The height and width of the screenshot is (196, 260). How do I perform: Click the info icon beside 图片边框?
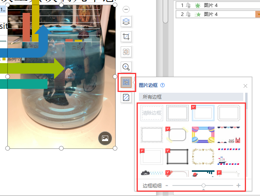tap(162, 85)
